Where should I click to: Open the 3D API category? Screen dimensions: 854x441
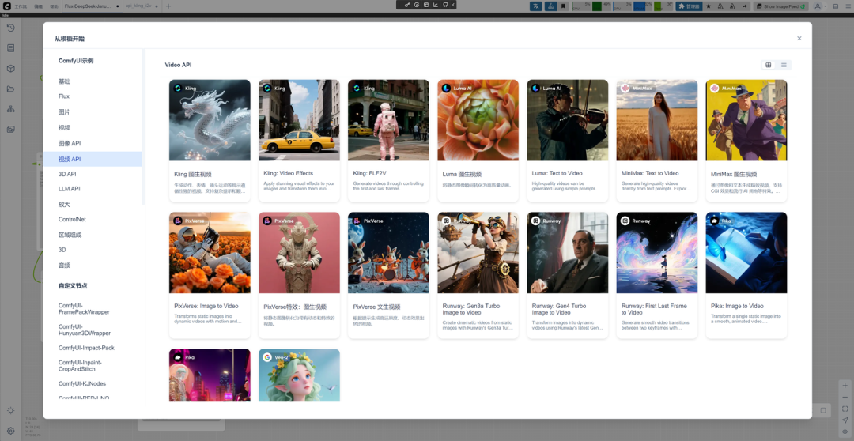[x=93, y=174]
